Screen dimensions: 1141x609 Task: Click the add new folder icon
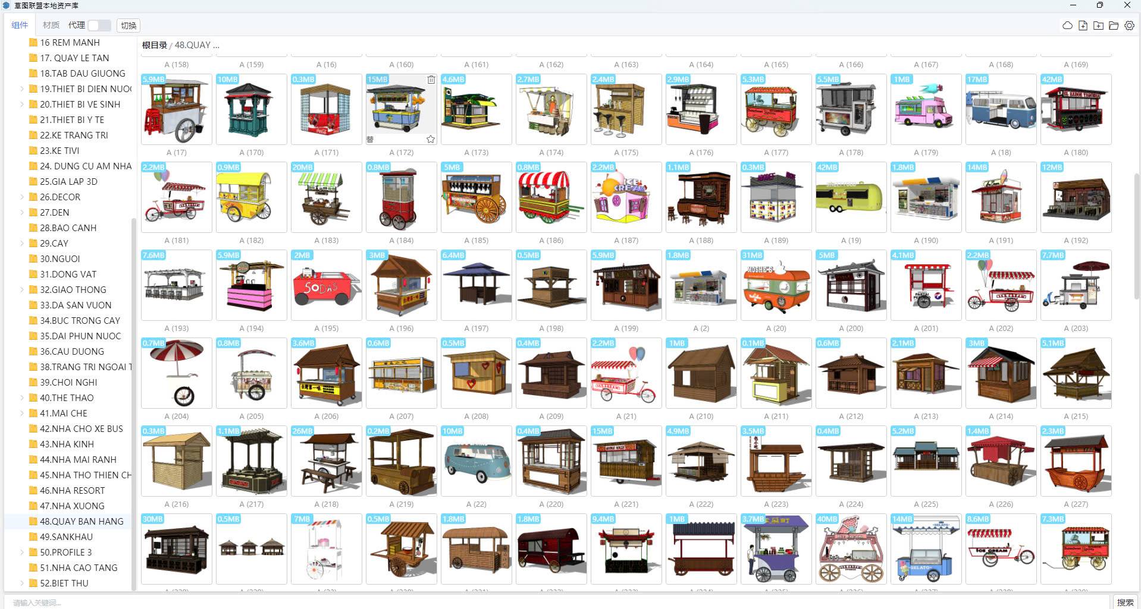click(x=1098, y=26)
